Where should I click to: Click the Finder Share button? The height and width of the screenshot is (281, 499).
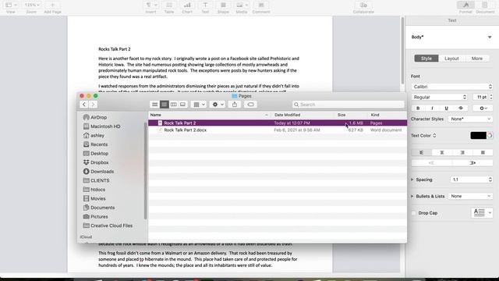pos(235,105)
